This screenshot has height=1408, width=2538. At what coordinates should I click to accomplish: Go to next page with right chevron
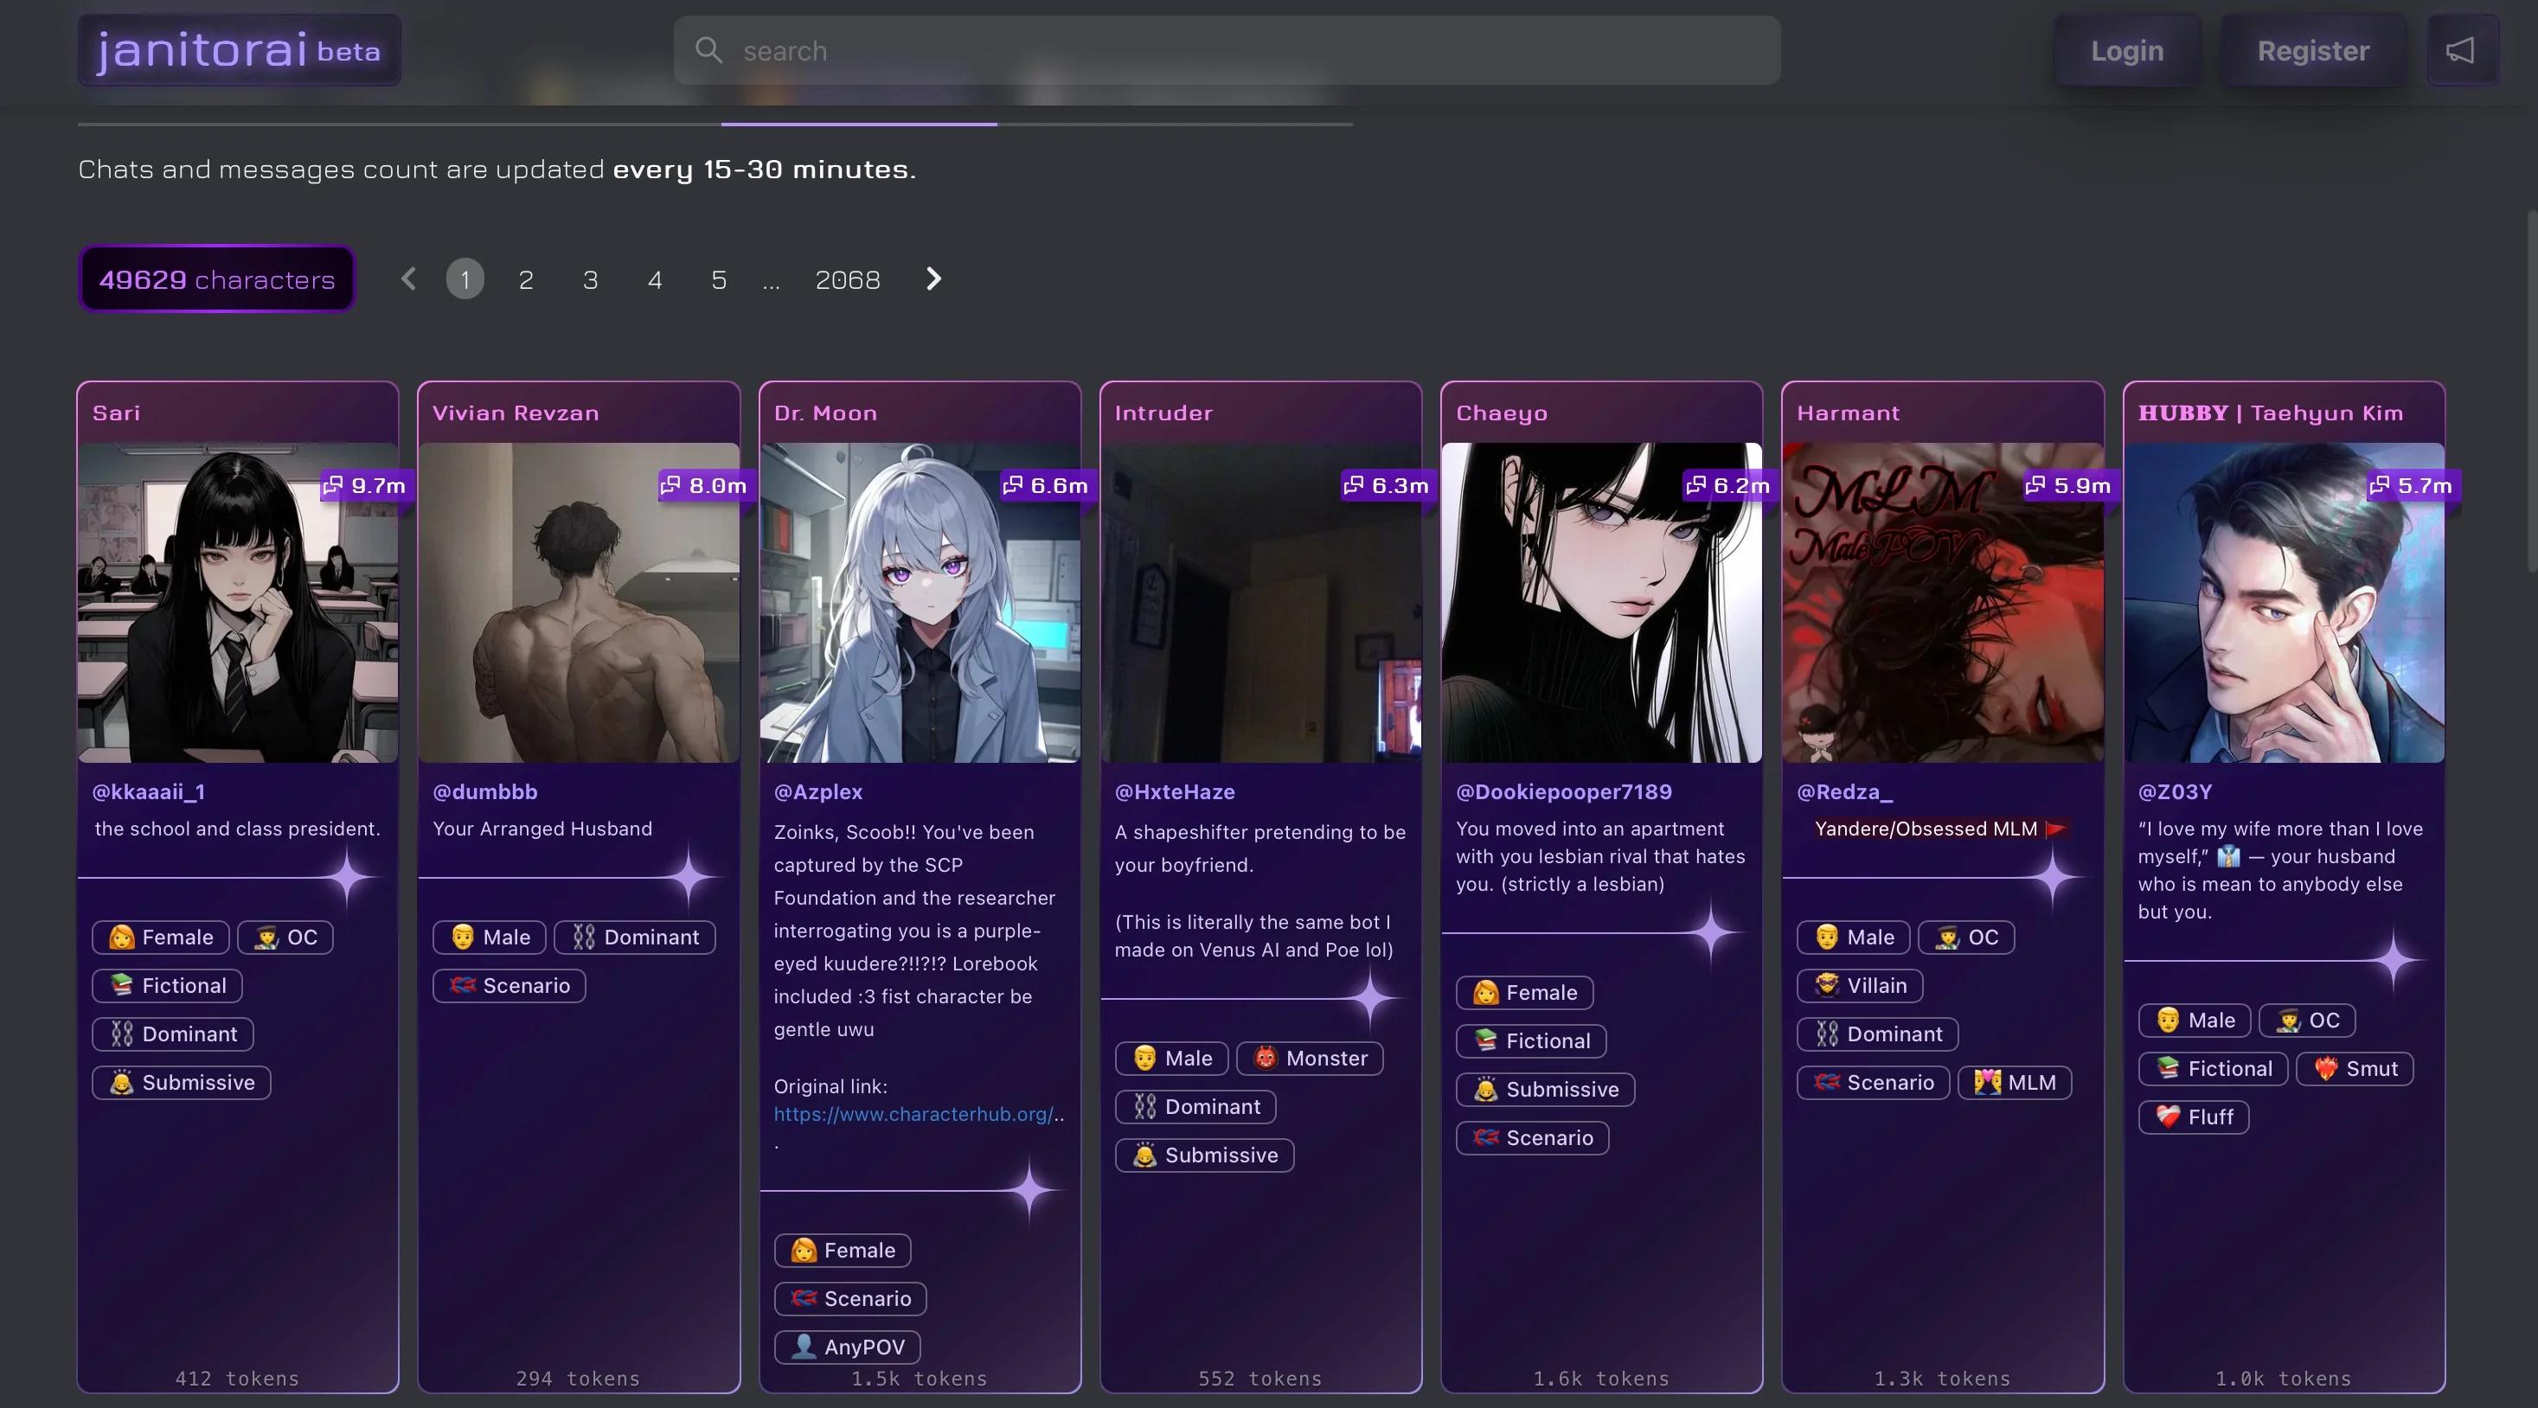pyautogui.click(x=934, y=280)
